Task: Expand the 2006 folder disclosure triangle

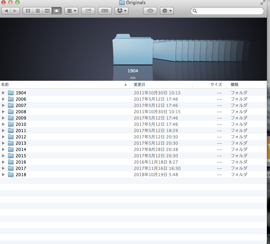Action: pyautogui.click(x=3, y=99)
